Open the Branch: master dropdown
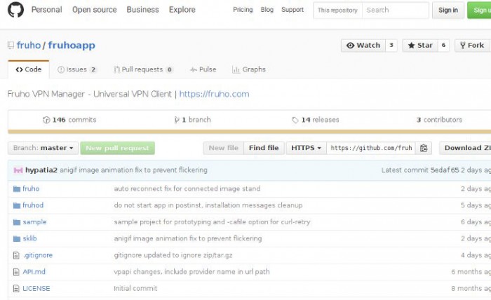This screenshot has width=491, height=300. coord(43,148)
